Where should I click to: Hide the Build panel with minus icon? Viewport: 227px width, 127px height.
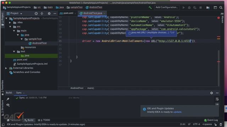217,93
